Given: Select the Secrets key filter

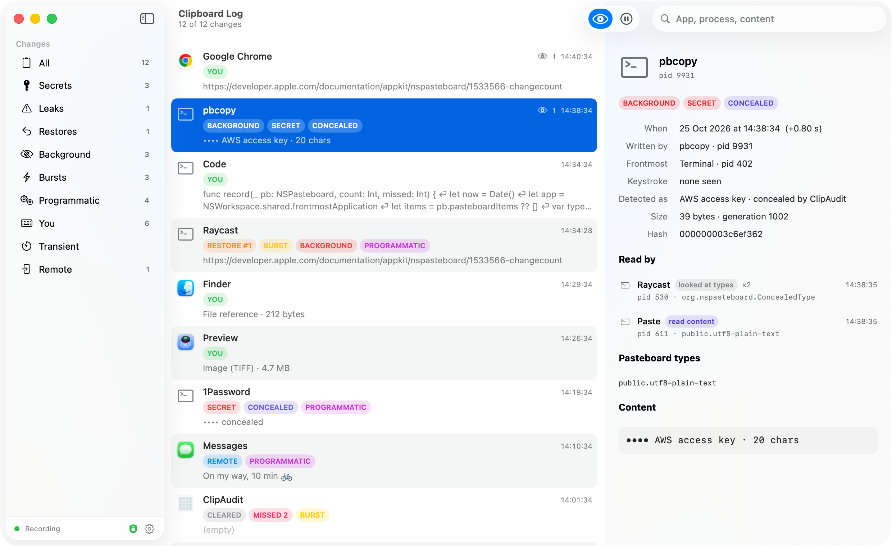Looking at the screenshot, I should coord(85,85).
